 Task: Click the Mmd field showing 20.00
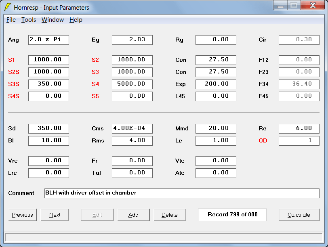(x=216, y=128)
